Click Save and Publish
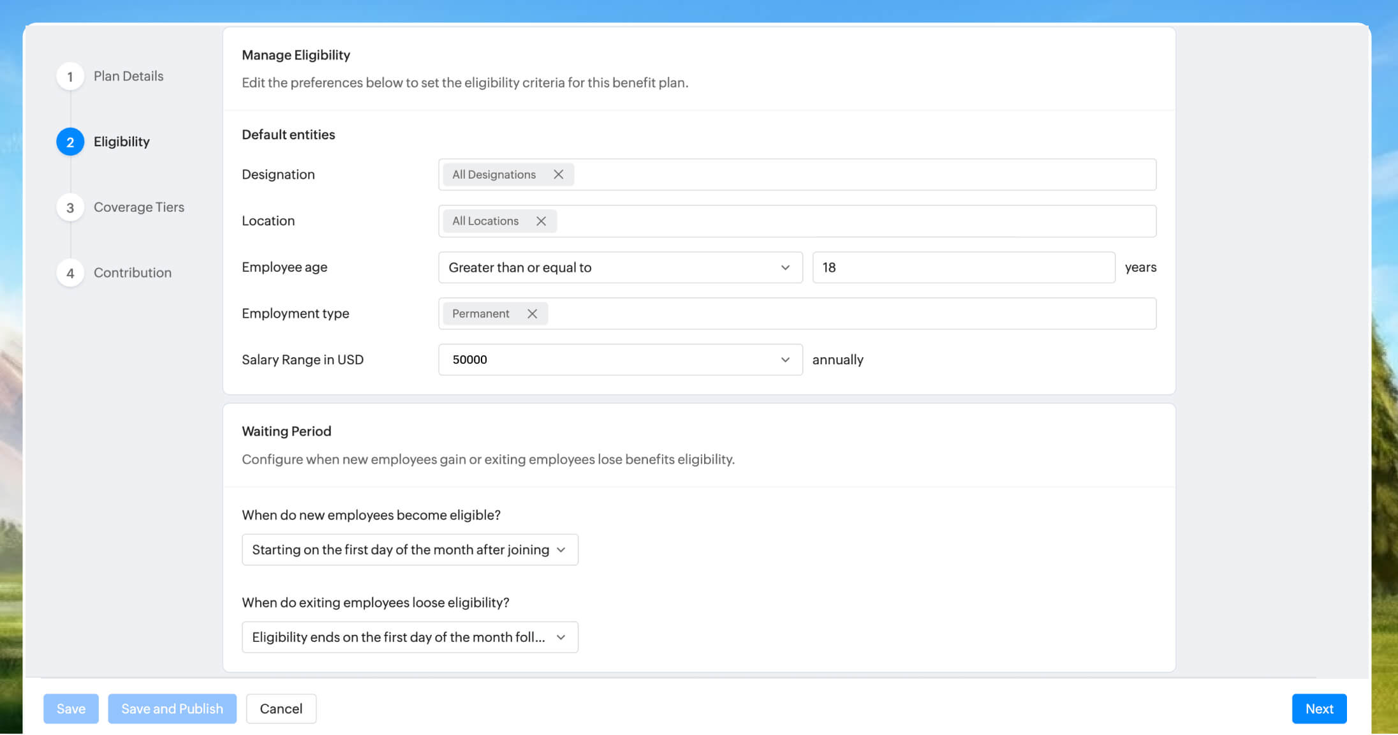This screenshot has height=735, width=1398. coord(172,708)
